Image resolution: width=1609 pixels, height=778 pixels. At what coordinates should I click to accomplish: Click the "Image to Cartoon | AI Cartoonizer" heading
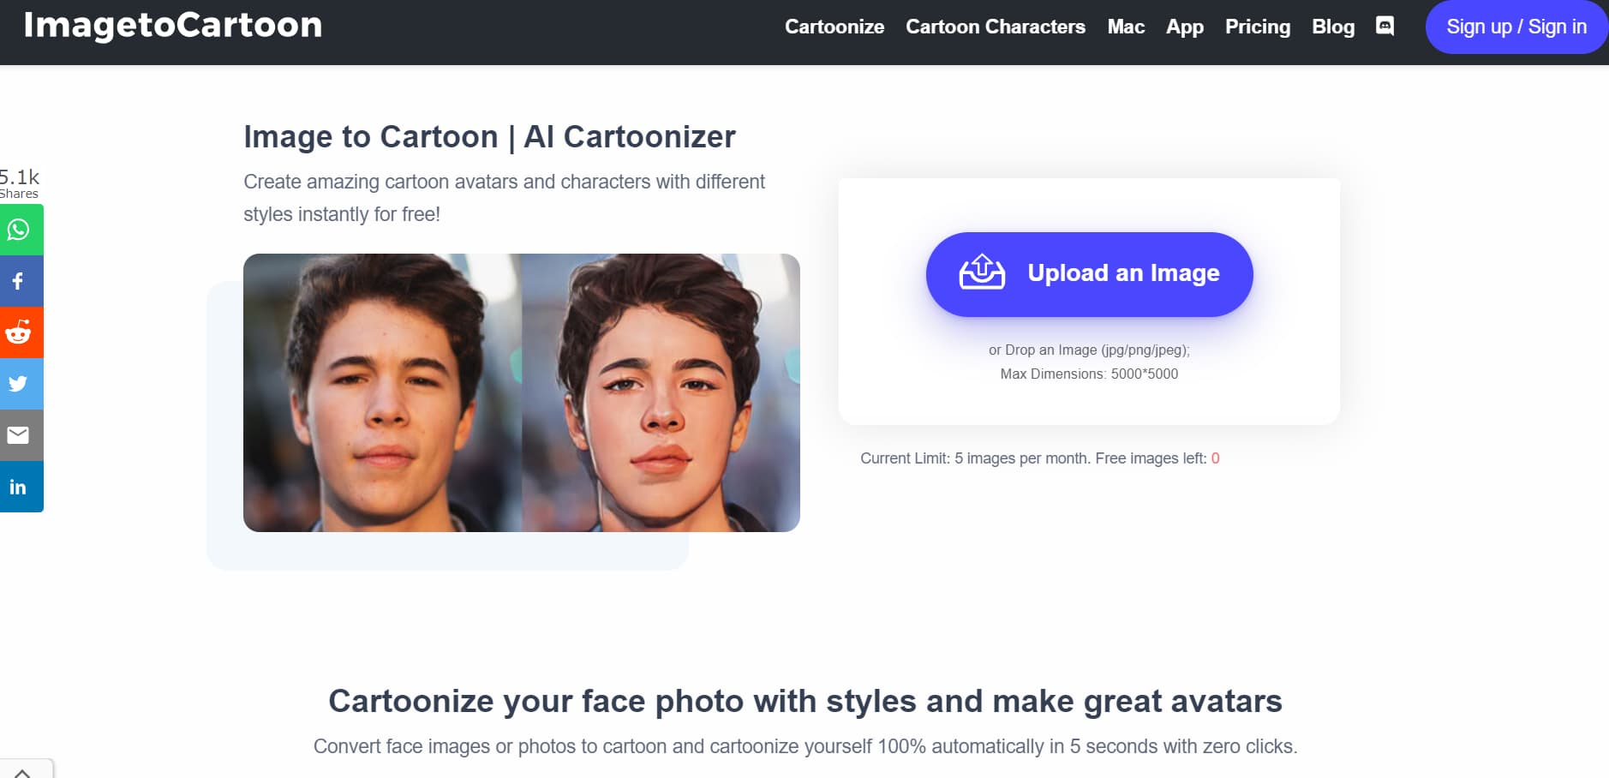coord(489,137)
